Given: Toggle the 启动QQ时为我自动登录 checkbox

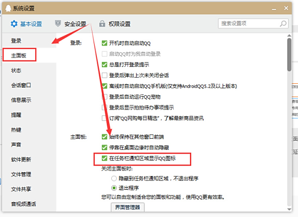Looking at the screenshot, I should pyautogui.click(x=104, y=54).
